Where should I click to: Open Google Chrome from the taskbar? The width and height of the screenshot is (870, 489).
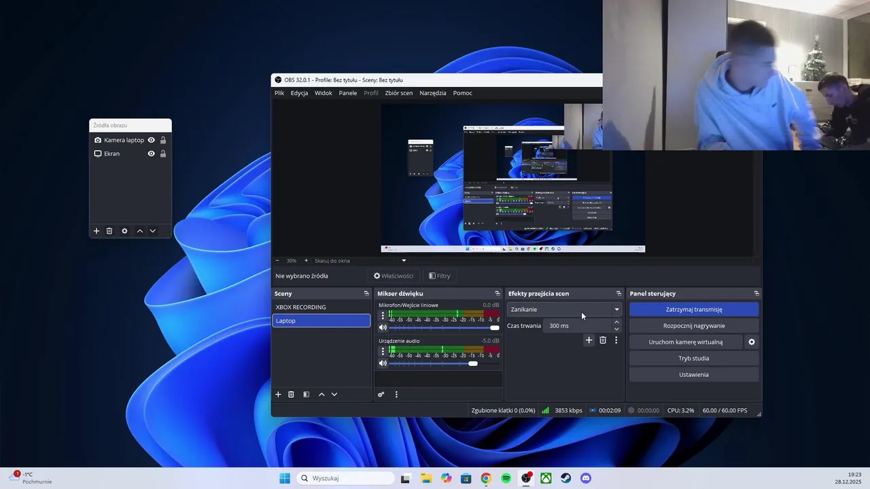point(486,478)
